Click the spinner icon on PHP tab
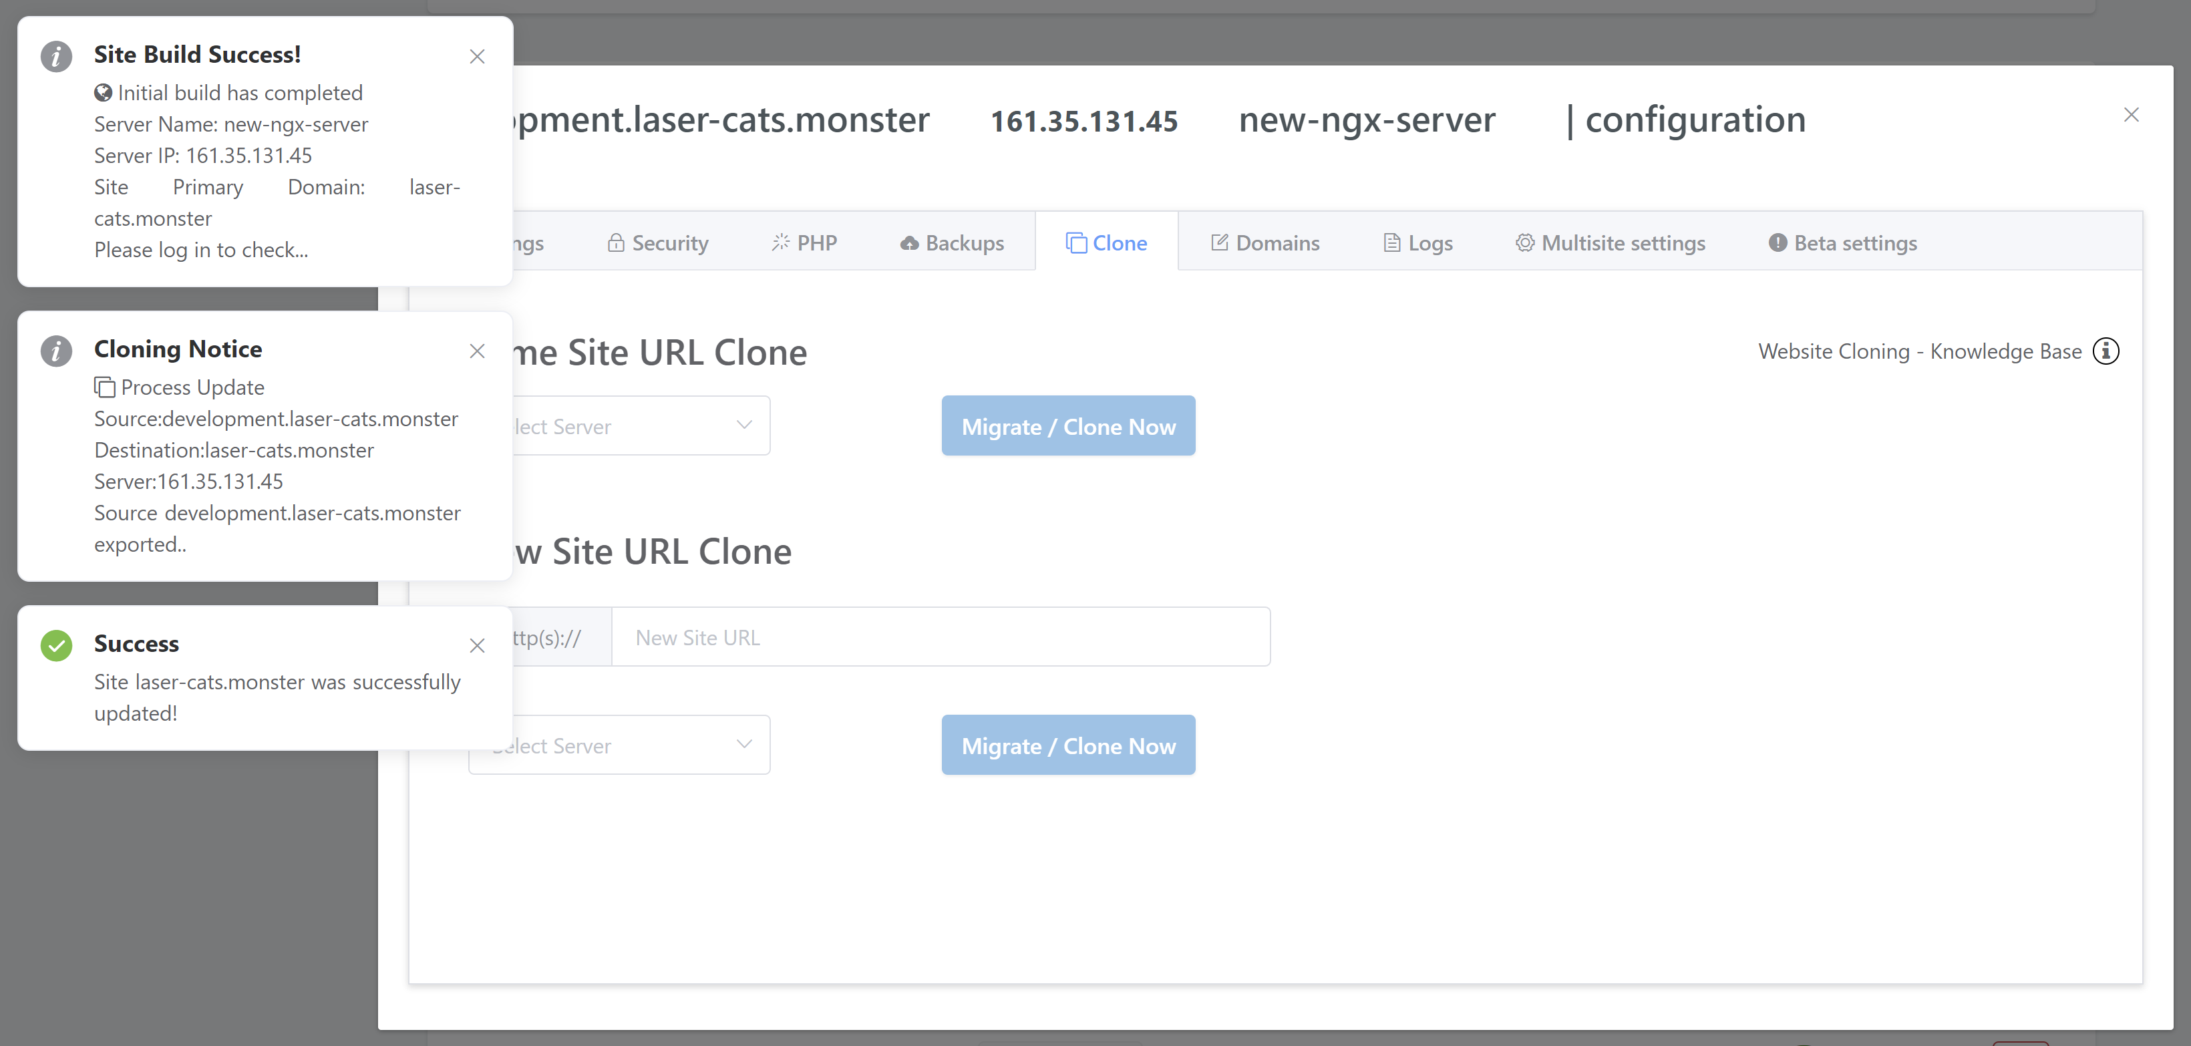This screenshot has height=1046, width=2191. [781, 243]
